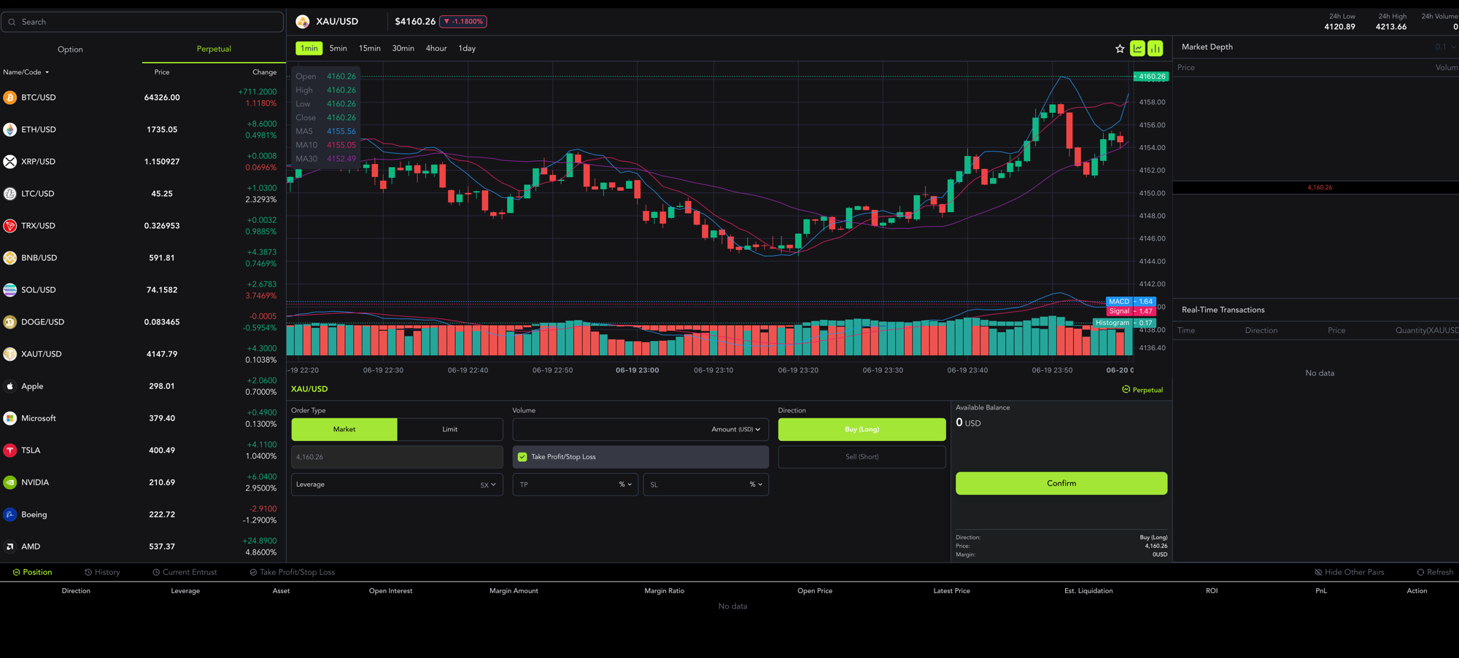Add XAU/USD to favorites with star icon
Image resolution: width=1459 pixels, height=658 pixels.
coord(1120,49)
